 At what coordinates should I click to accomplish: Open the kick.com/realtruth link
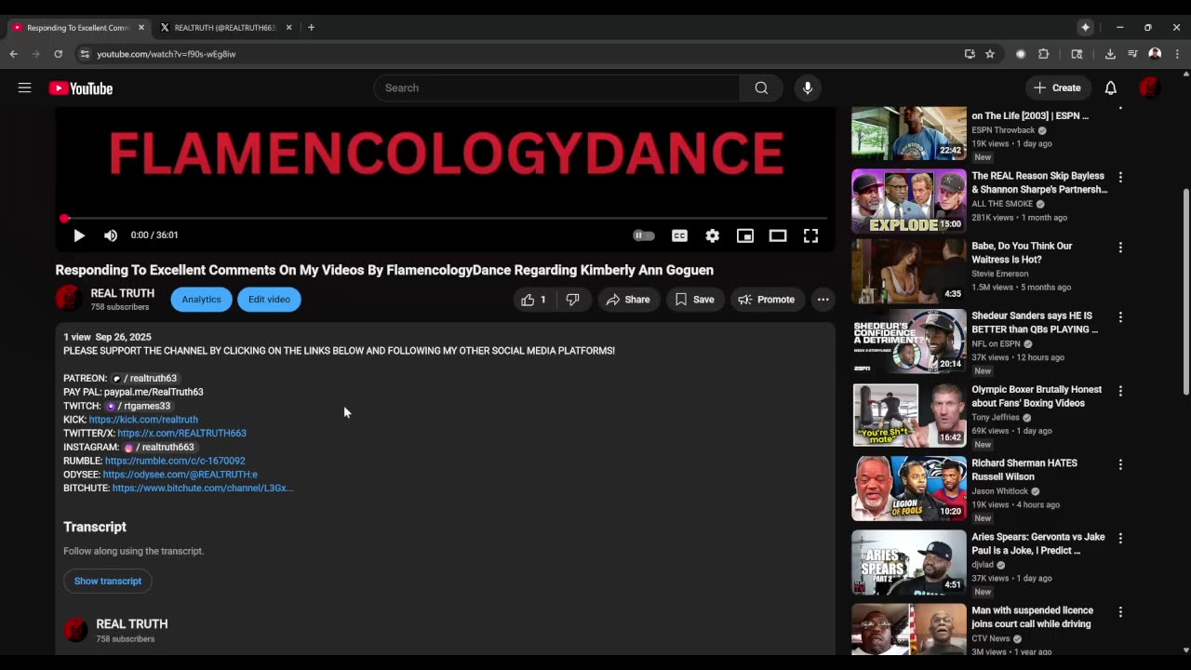coord(143,420)
